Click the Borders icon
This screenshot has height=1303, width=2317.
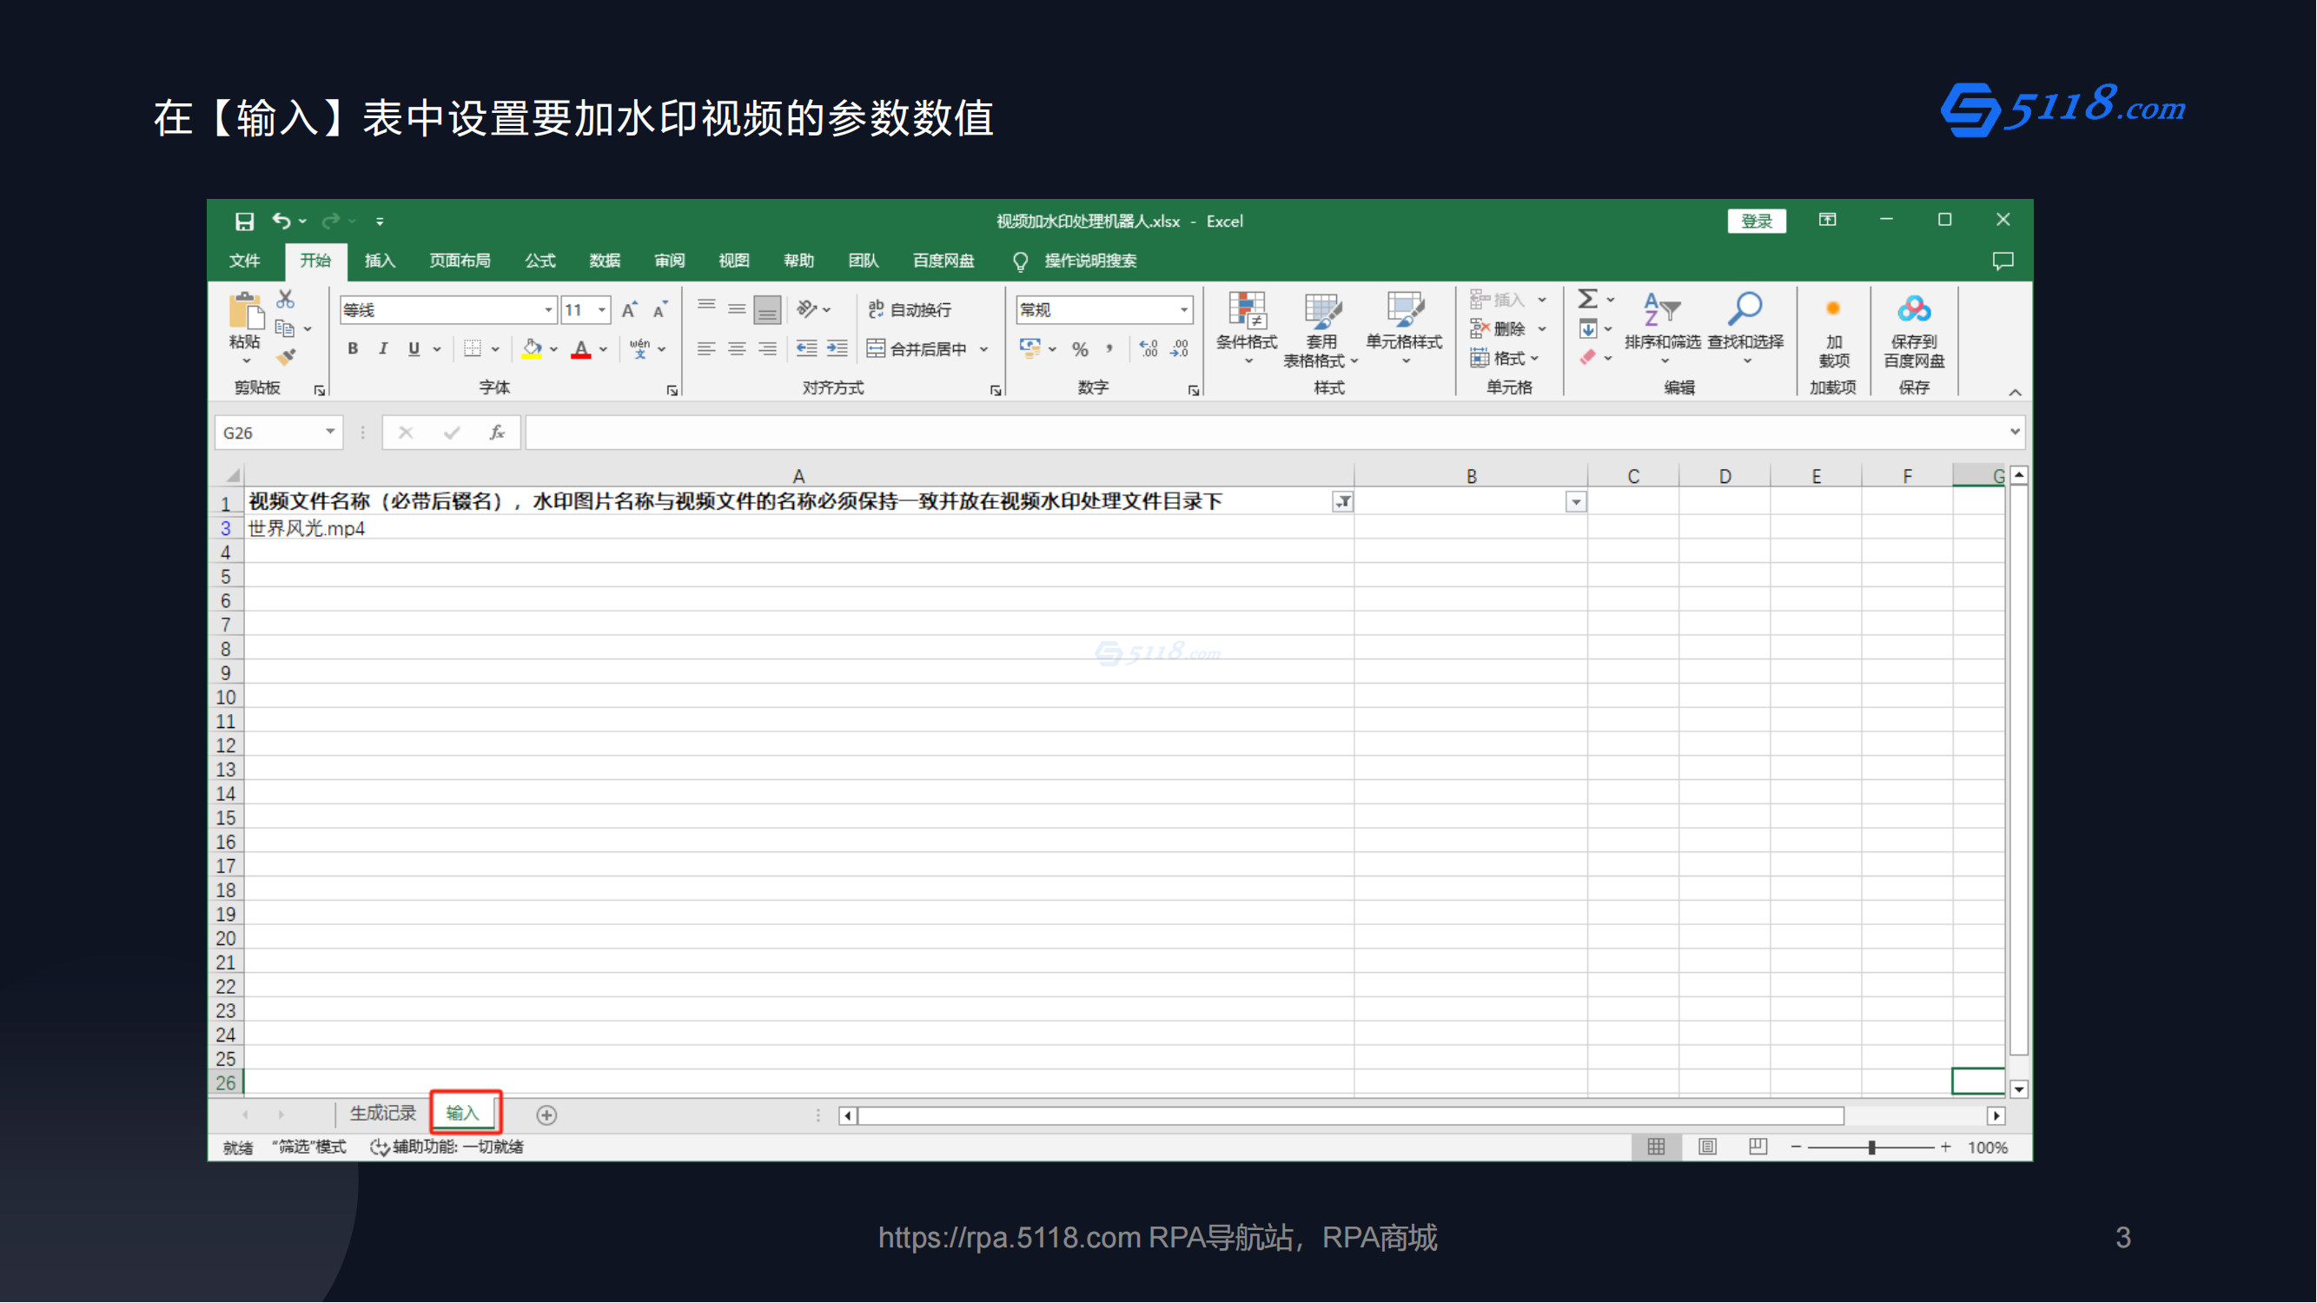(x=473, y=349)
